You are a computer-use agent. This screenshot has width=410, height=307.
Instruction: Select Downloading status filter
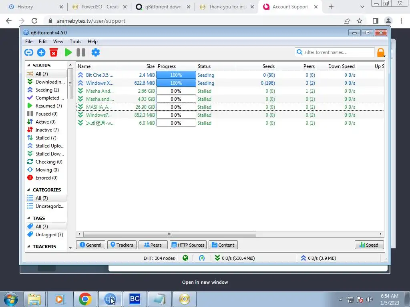click(46, 82)
